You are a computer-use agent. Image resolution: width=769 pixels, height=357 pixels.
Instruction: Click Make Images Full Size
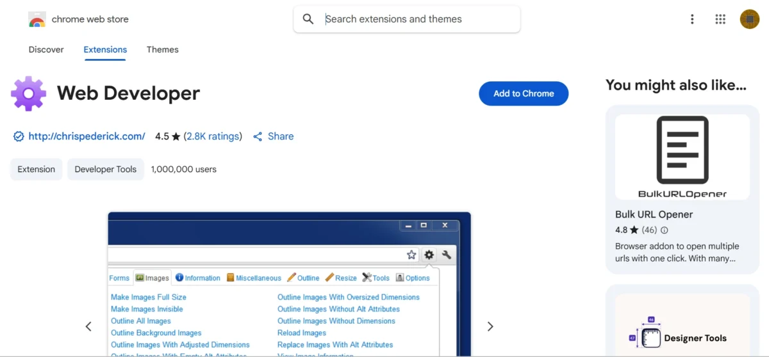[149, 297]
